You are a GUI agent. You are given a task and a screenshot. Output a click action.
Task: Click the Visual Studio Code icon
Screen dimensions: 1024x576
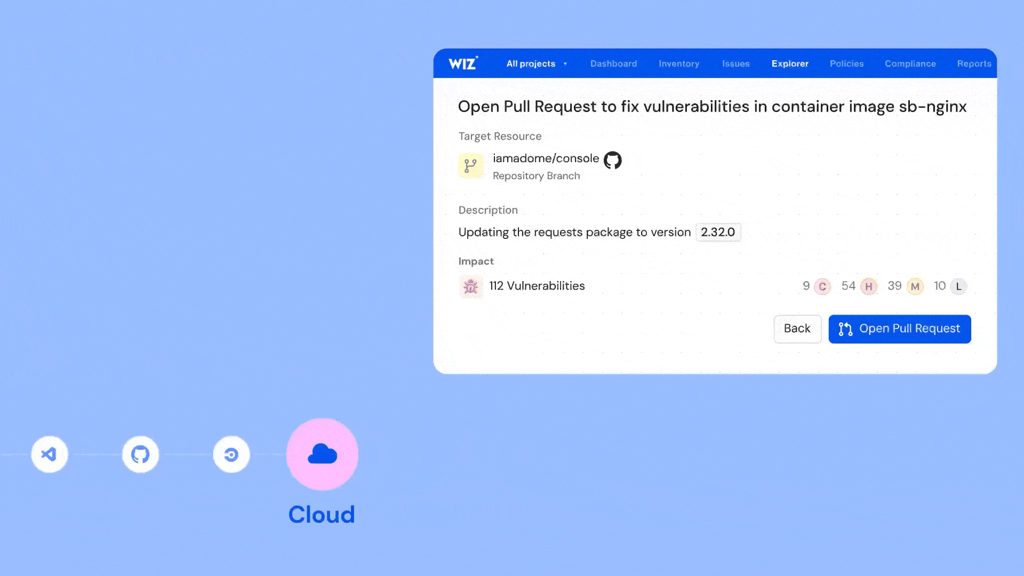[x=50, y=454]
